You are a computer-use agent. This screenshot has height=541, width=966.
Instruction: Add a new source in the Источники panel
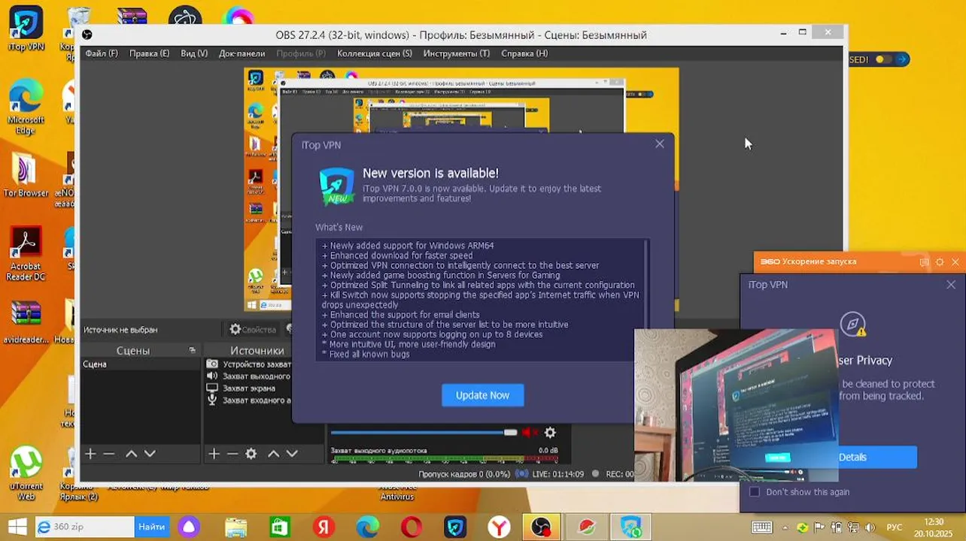[214, 454]
